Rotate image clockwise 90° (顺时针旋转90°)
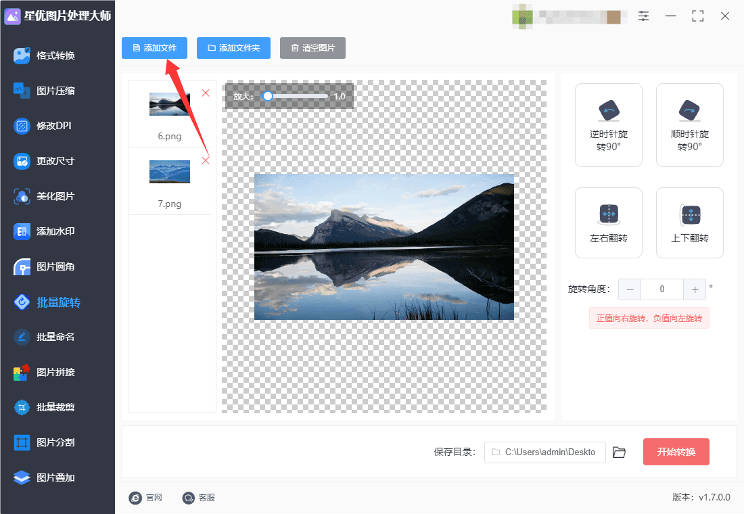 coord(689,125)
